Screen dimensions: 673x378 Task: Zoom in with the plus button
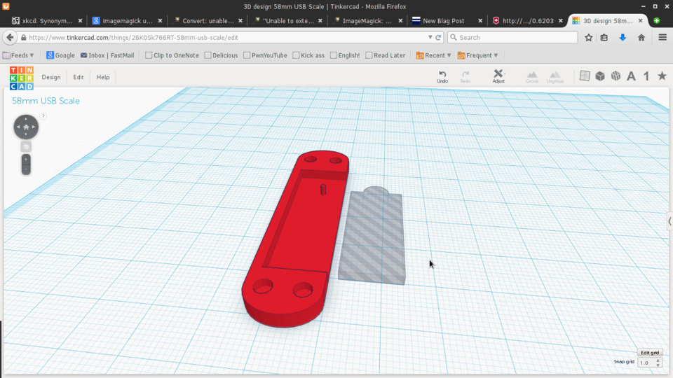tap(26, 160)
